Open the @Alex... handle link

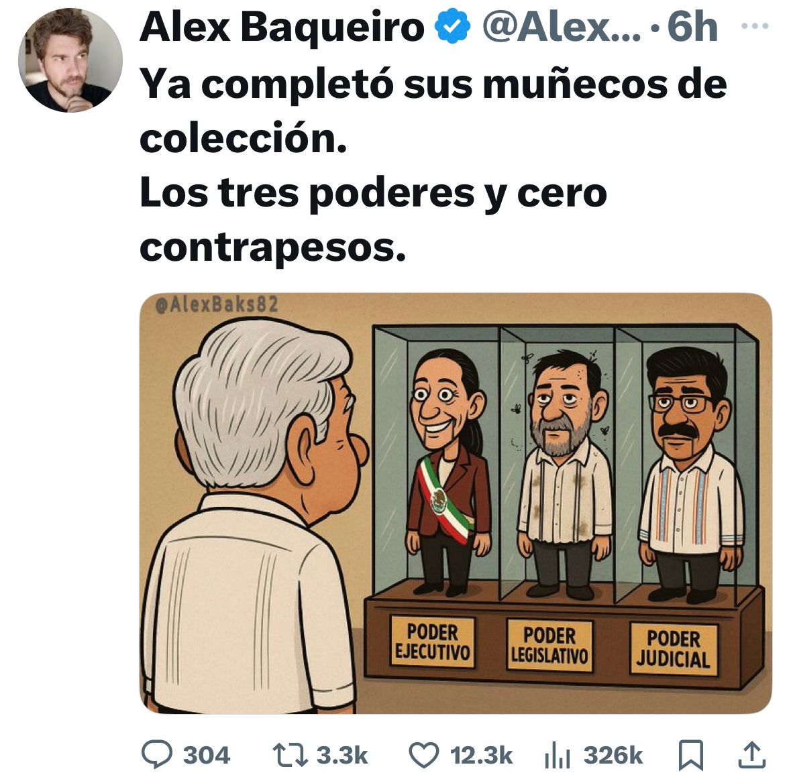561,27
